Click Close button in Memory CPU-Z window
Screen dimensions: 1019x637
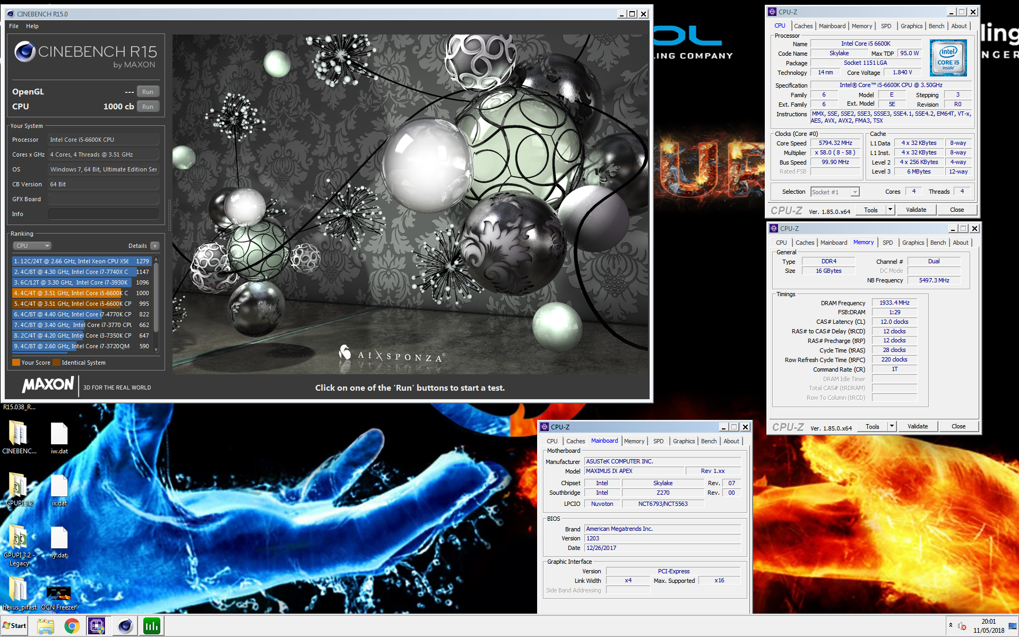(x=958, y=426)
